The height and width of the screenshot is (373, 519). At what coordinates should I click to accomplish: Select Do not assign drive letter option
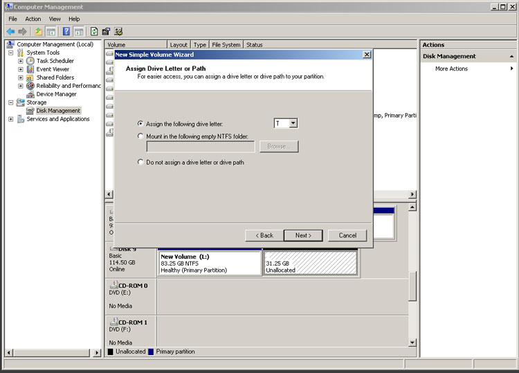click(140, 162)
